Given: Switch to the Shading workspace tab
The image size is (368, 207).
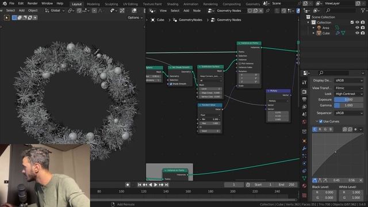Looking at the screenshot, I should click(x=172, y=4).
